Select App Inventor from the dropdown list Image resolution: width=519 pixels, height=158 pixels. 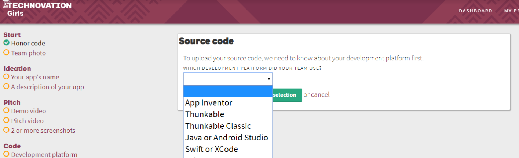[x=209, y=103]
